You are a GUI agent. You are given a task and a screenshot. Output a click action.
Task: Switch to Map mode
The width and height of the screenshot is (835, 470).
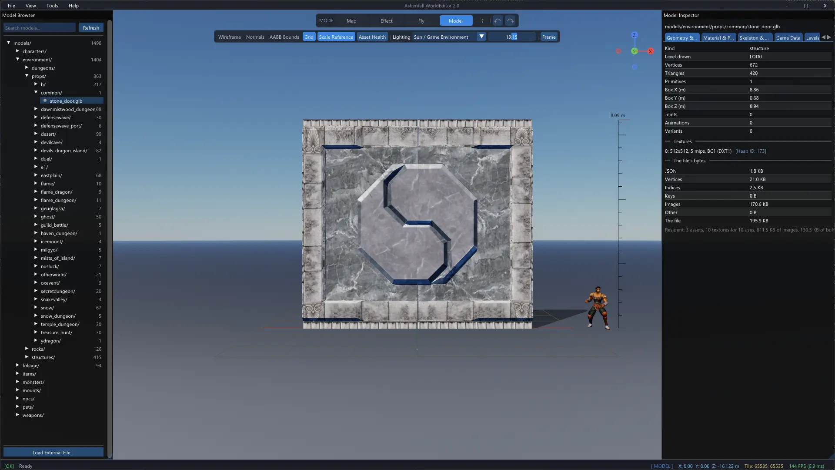(x=351, y=21)
